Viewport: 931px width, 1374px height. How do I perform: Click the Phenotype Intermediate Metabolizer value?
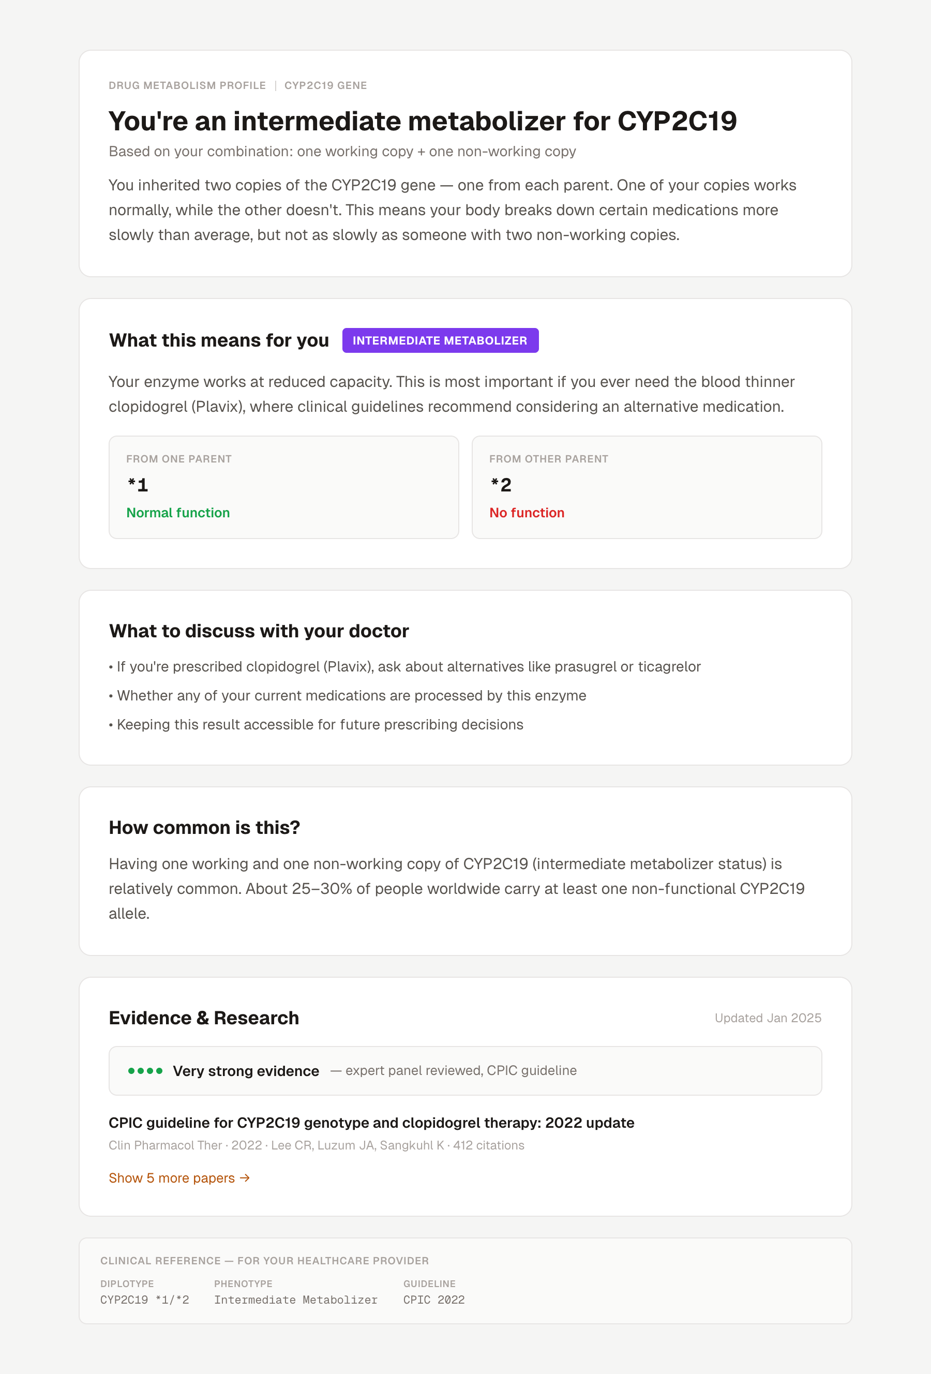[x=295, y=1300]
